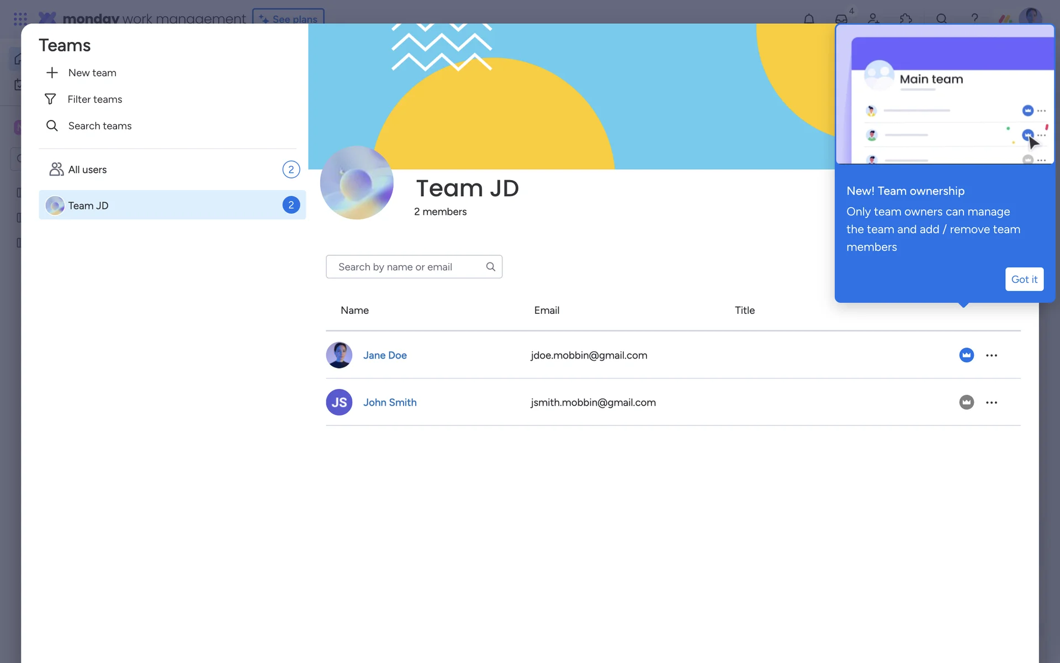This screenshot has height=663, width=1060.
Task: Open the apps puzzle piece icon
Action: [905, 19]
